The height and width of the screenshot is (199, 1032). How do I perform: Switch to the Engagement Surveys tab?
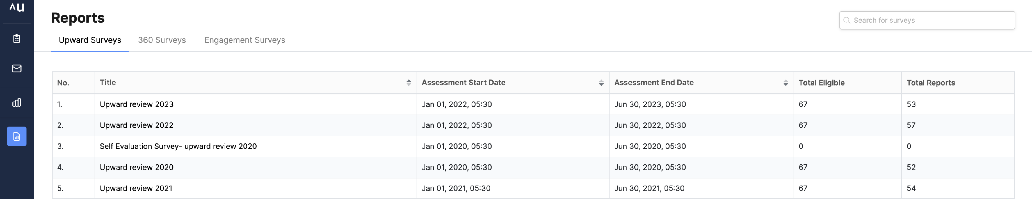[245, 40]
